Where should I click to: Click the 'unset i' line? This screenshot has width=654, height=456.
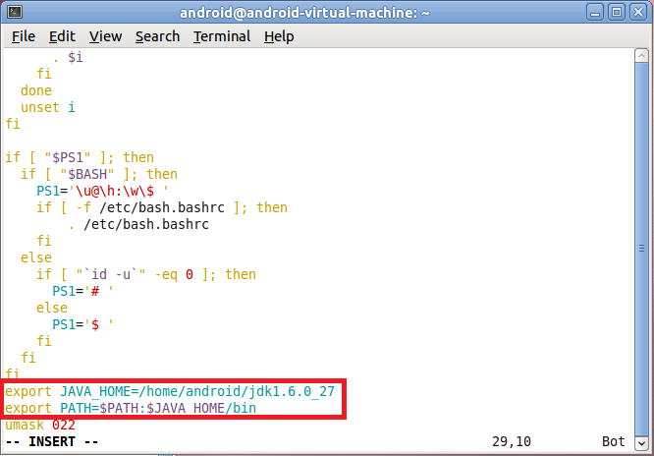48,107
